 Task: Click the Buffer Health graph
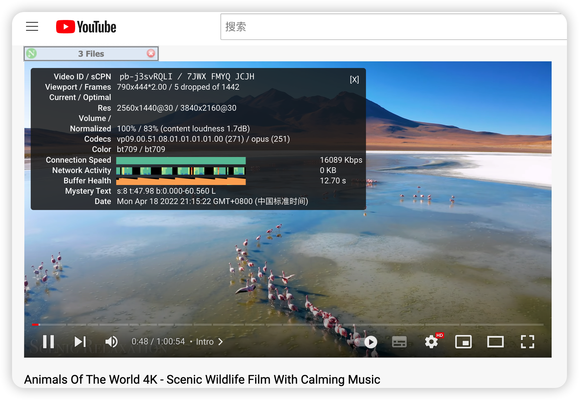click(x=181, y=181)
